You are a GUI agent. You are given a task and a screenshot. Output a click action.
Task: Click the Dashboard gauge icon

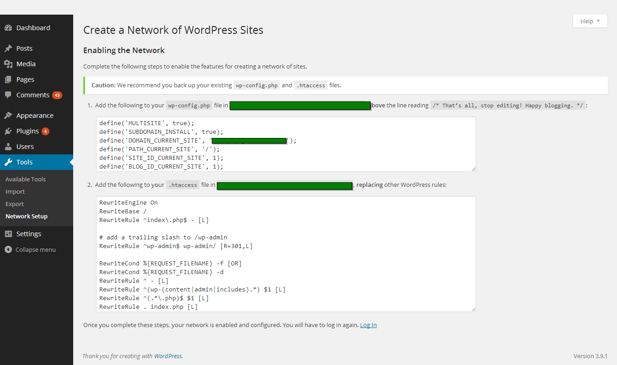point(8,28)
